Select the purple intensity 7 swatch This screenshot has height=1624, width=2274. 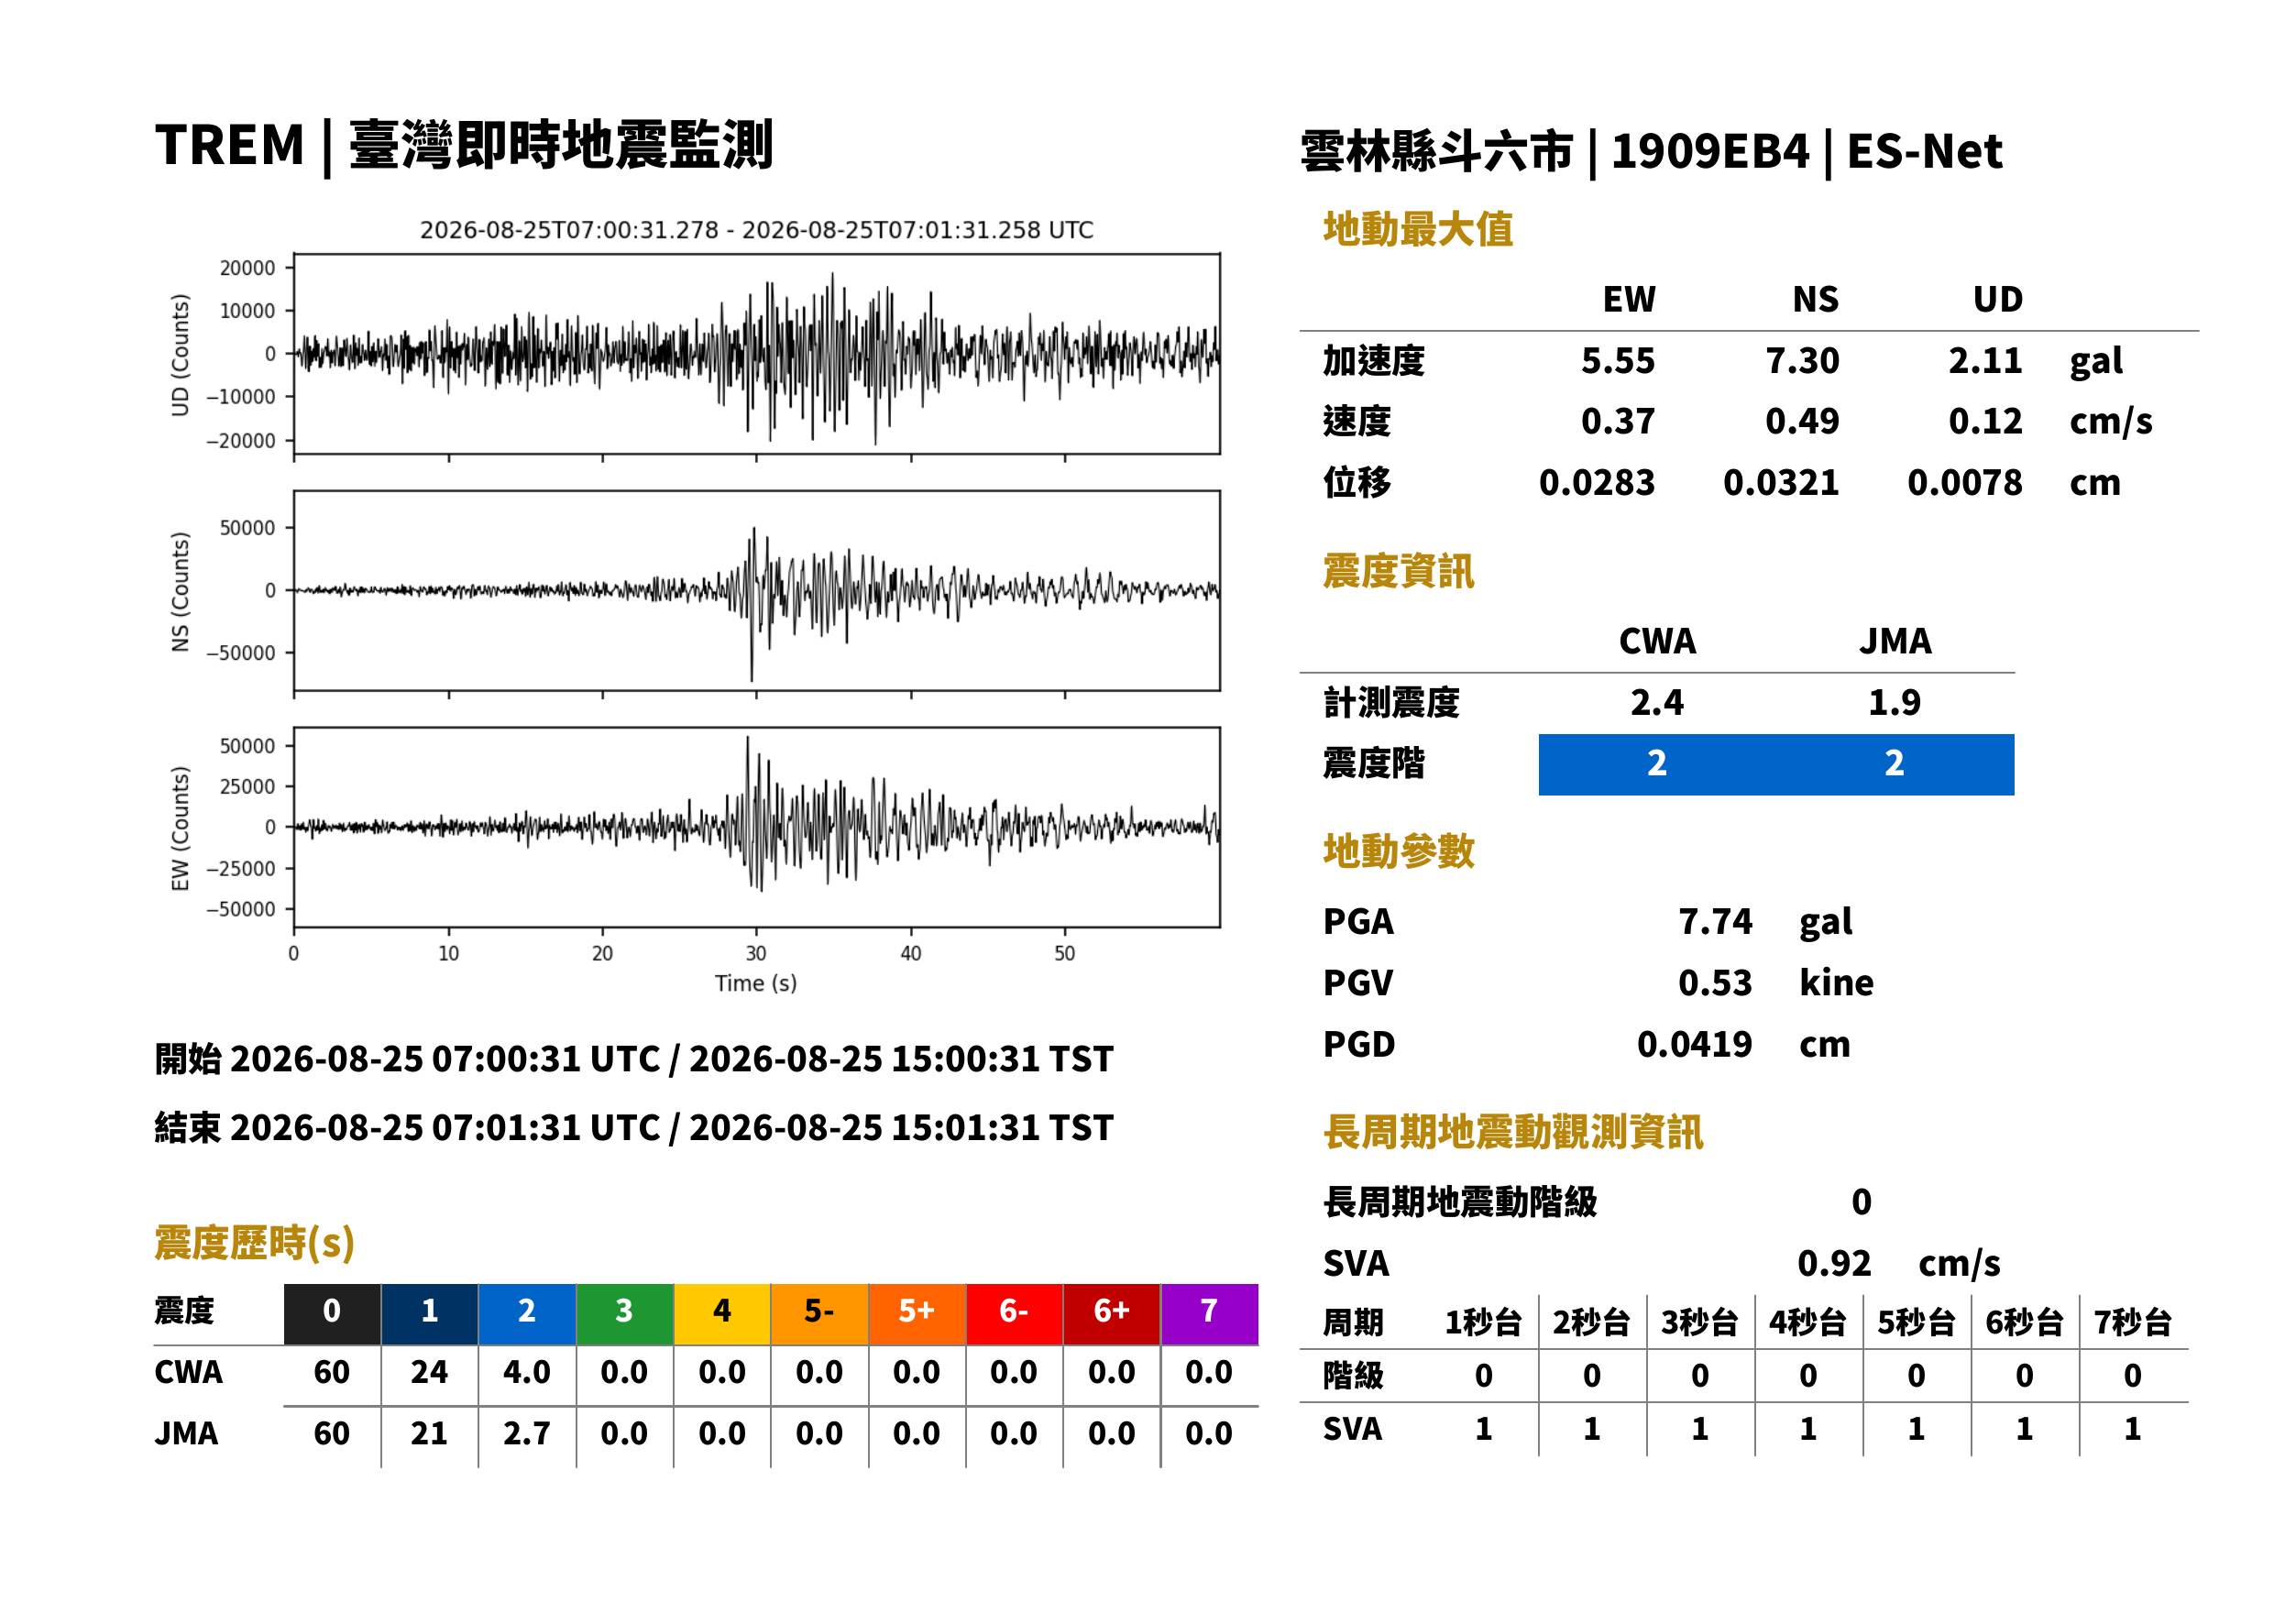click(1209, 1314)
